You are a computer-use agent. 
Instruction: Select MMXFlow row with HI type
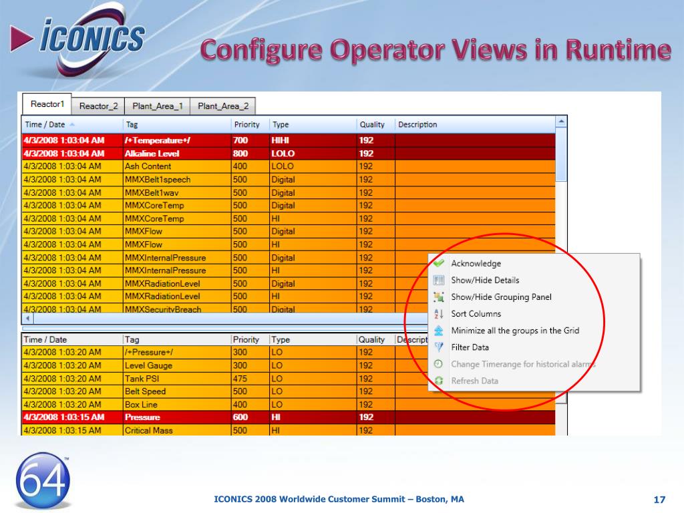(289, 244)
